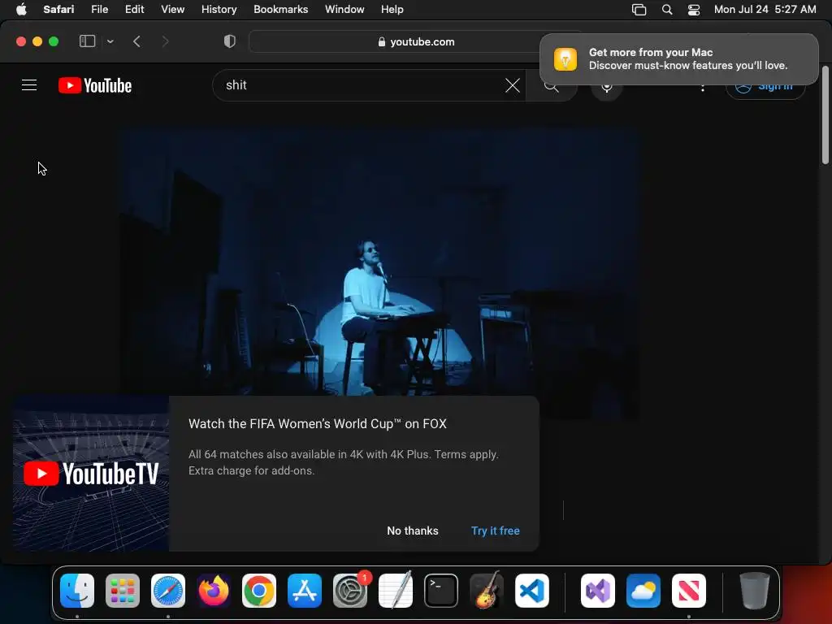Open Control Center in the menu bar
Screen dimensions: 832x624
pyautogui.click(x=694, y=10)
